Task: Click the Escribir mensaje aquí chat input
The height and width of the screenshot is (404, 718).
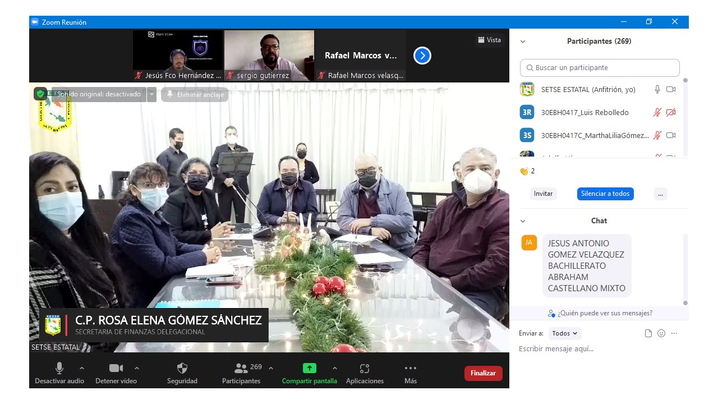Action: [599, 349]
